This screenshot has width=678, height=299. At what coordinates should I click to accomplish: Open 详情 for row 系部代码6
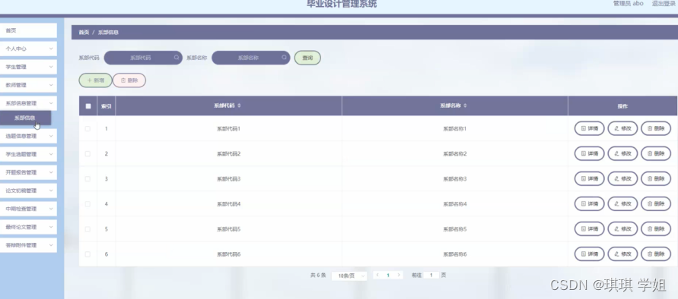(x=589, y=254)
